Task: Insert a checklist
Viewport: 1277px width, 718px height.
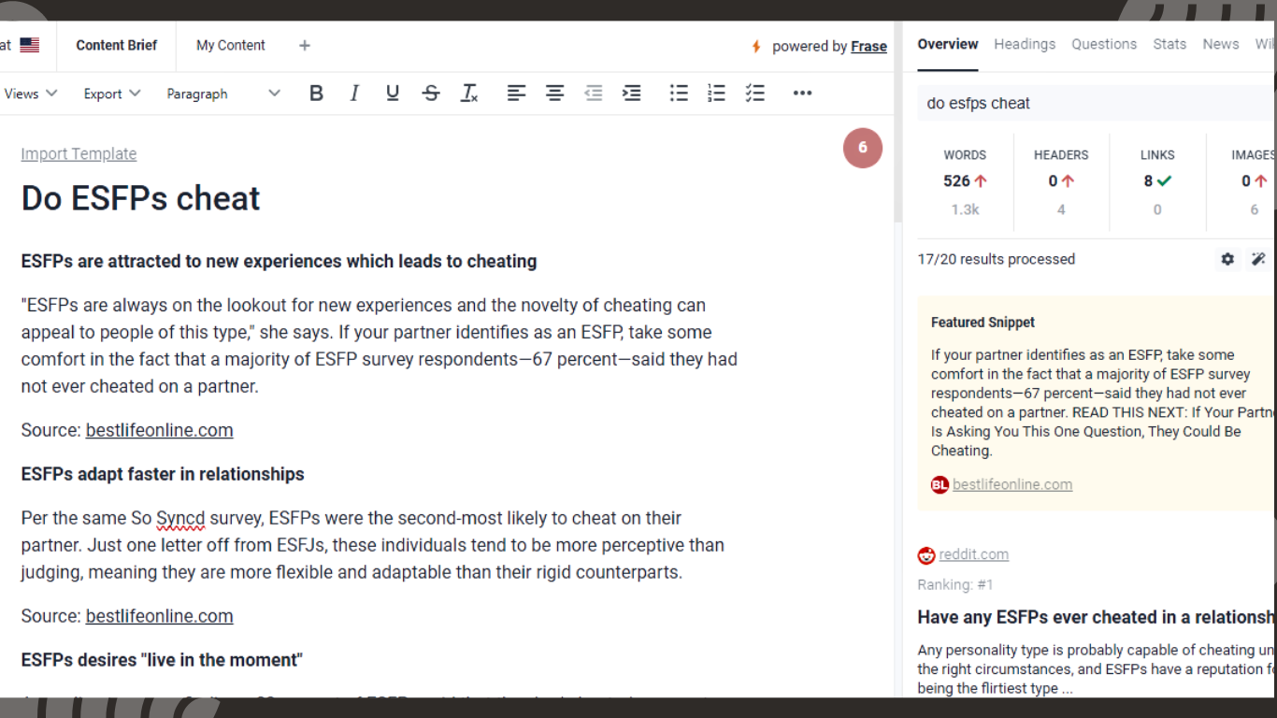Action: [x=755, y=93]
